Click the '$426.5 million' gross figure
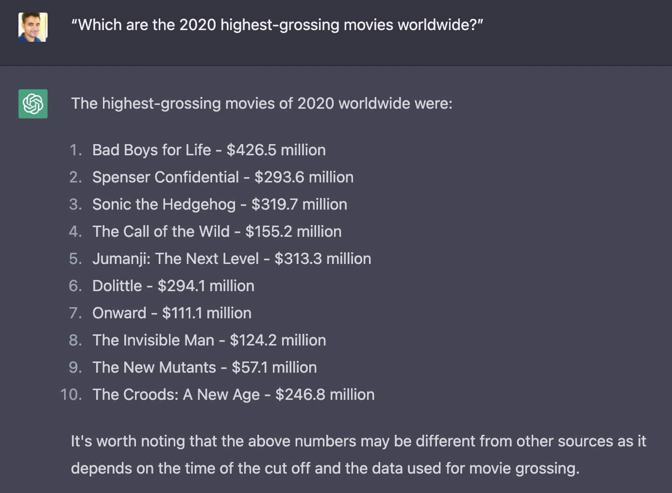Screen dimensions: 672x493 tap(276, 150)
